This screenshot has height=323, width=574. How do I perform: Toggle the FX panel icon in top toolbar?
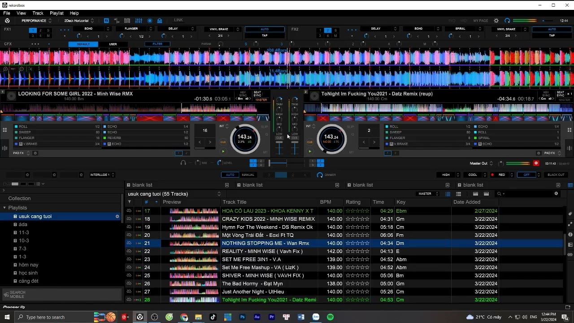click(106, 21)
